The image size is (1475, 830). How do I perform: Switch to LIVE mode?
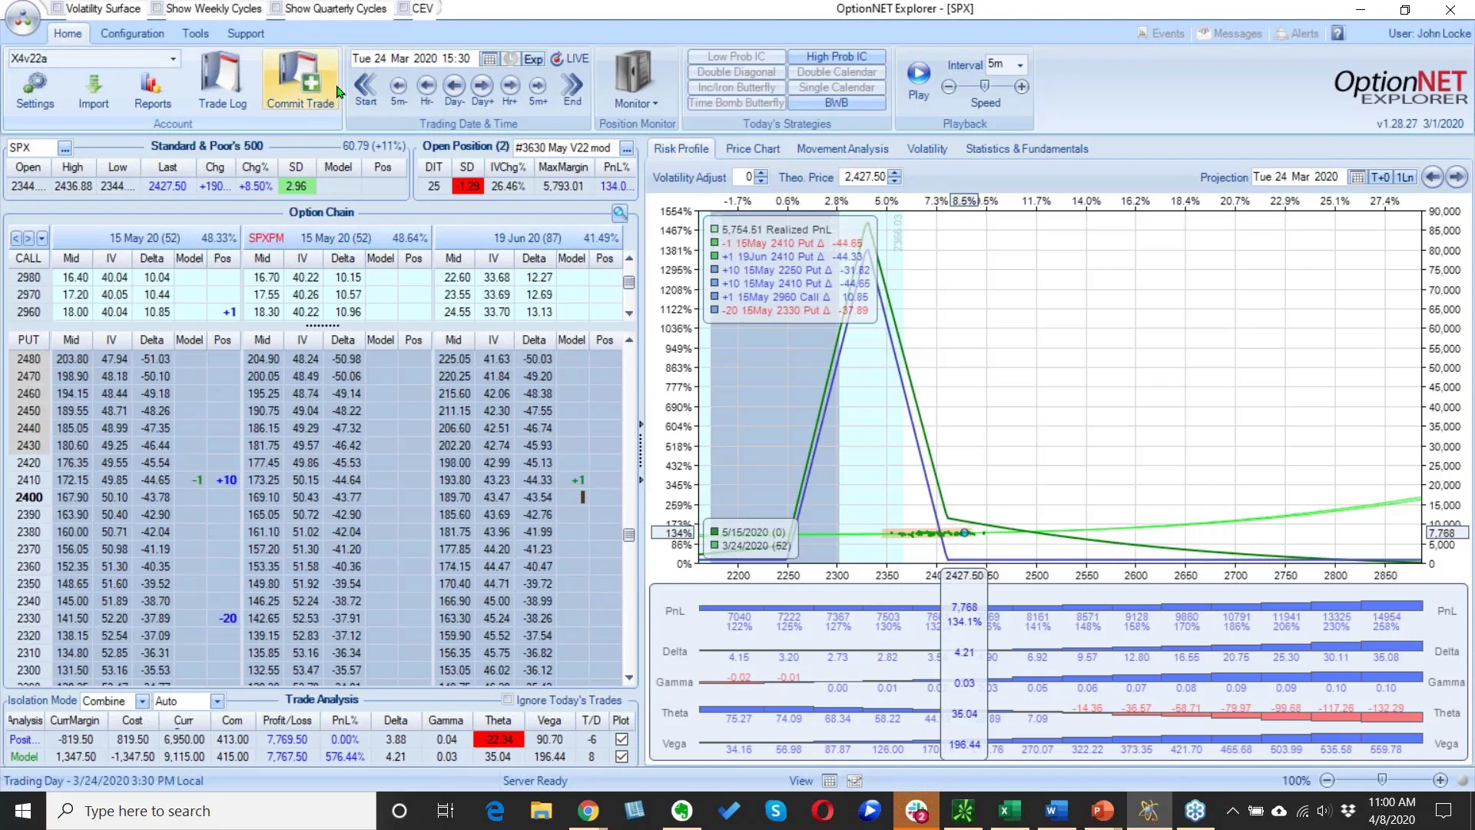coord(570,59)
